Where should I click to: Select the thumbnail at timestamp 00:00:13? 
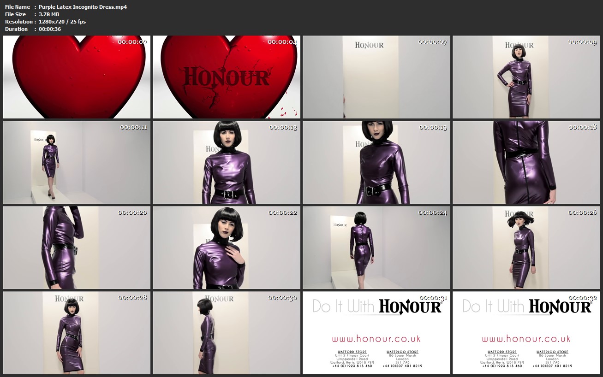[227, 162]
